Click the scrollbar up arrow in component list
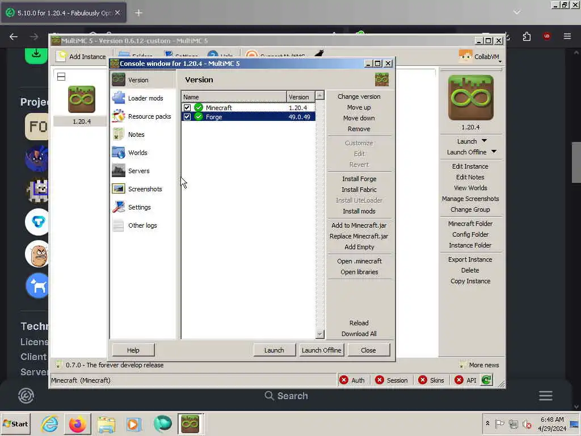Image resolution: width=581 pixels, height=436 pixels. click(x=320, y=95)
